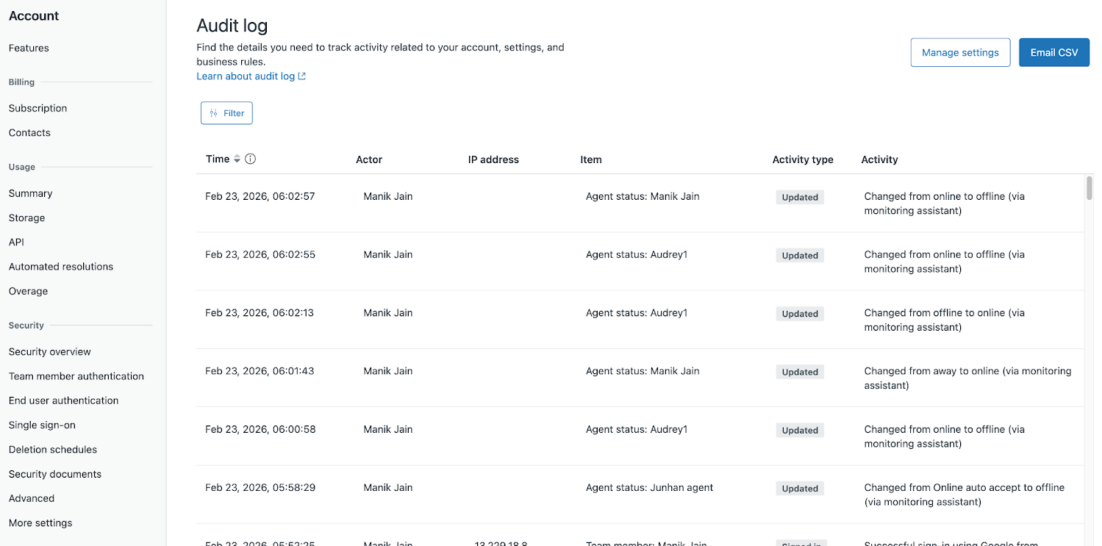Click the Email CSV button
This screenshot has width=1102, height=546.
coord(1053,53)
